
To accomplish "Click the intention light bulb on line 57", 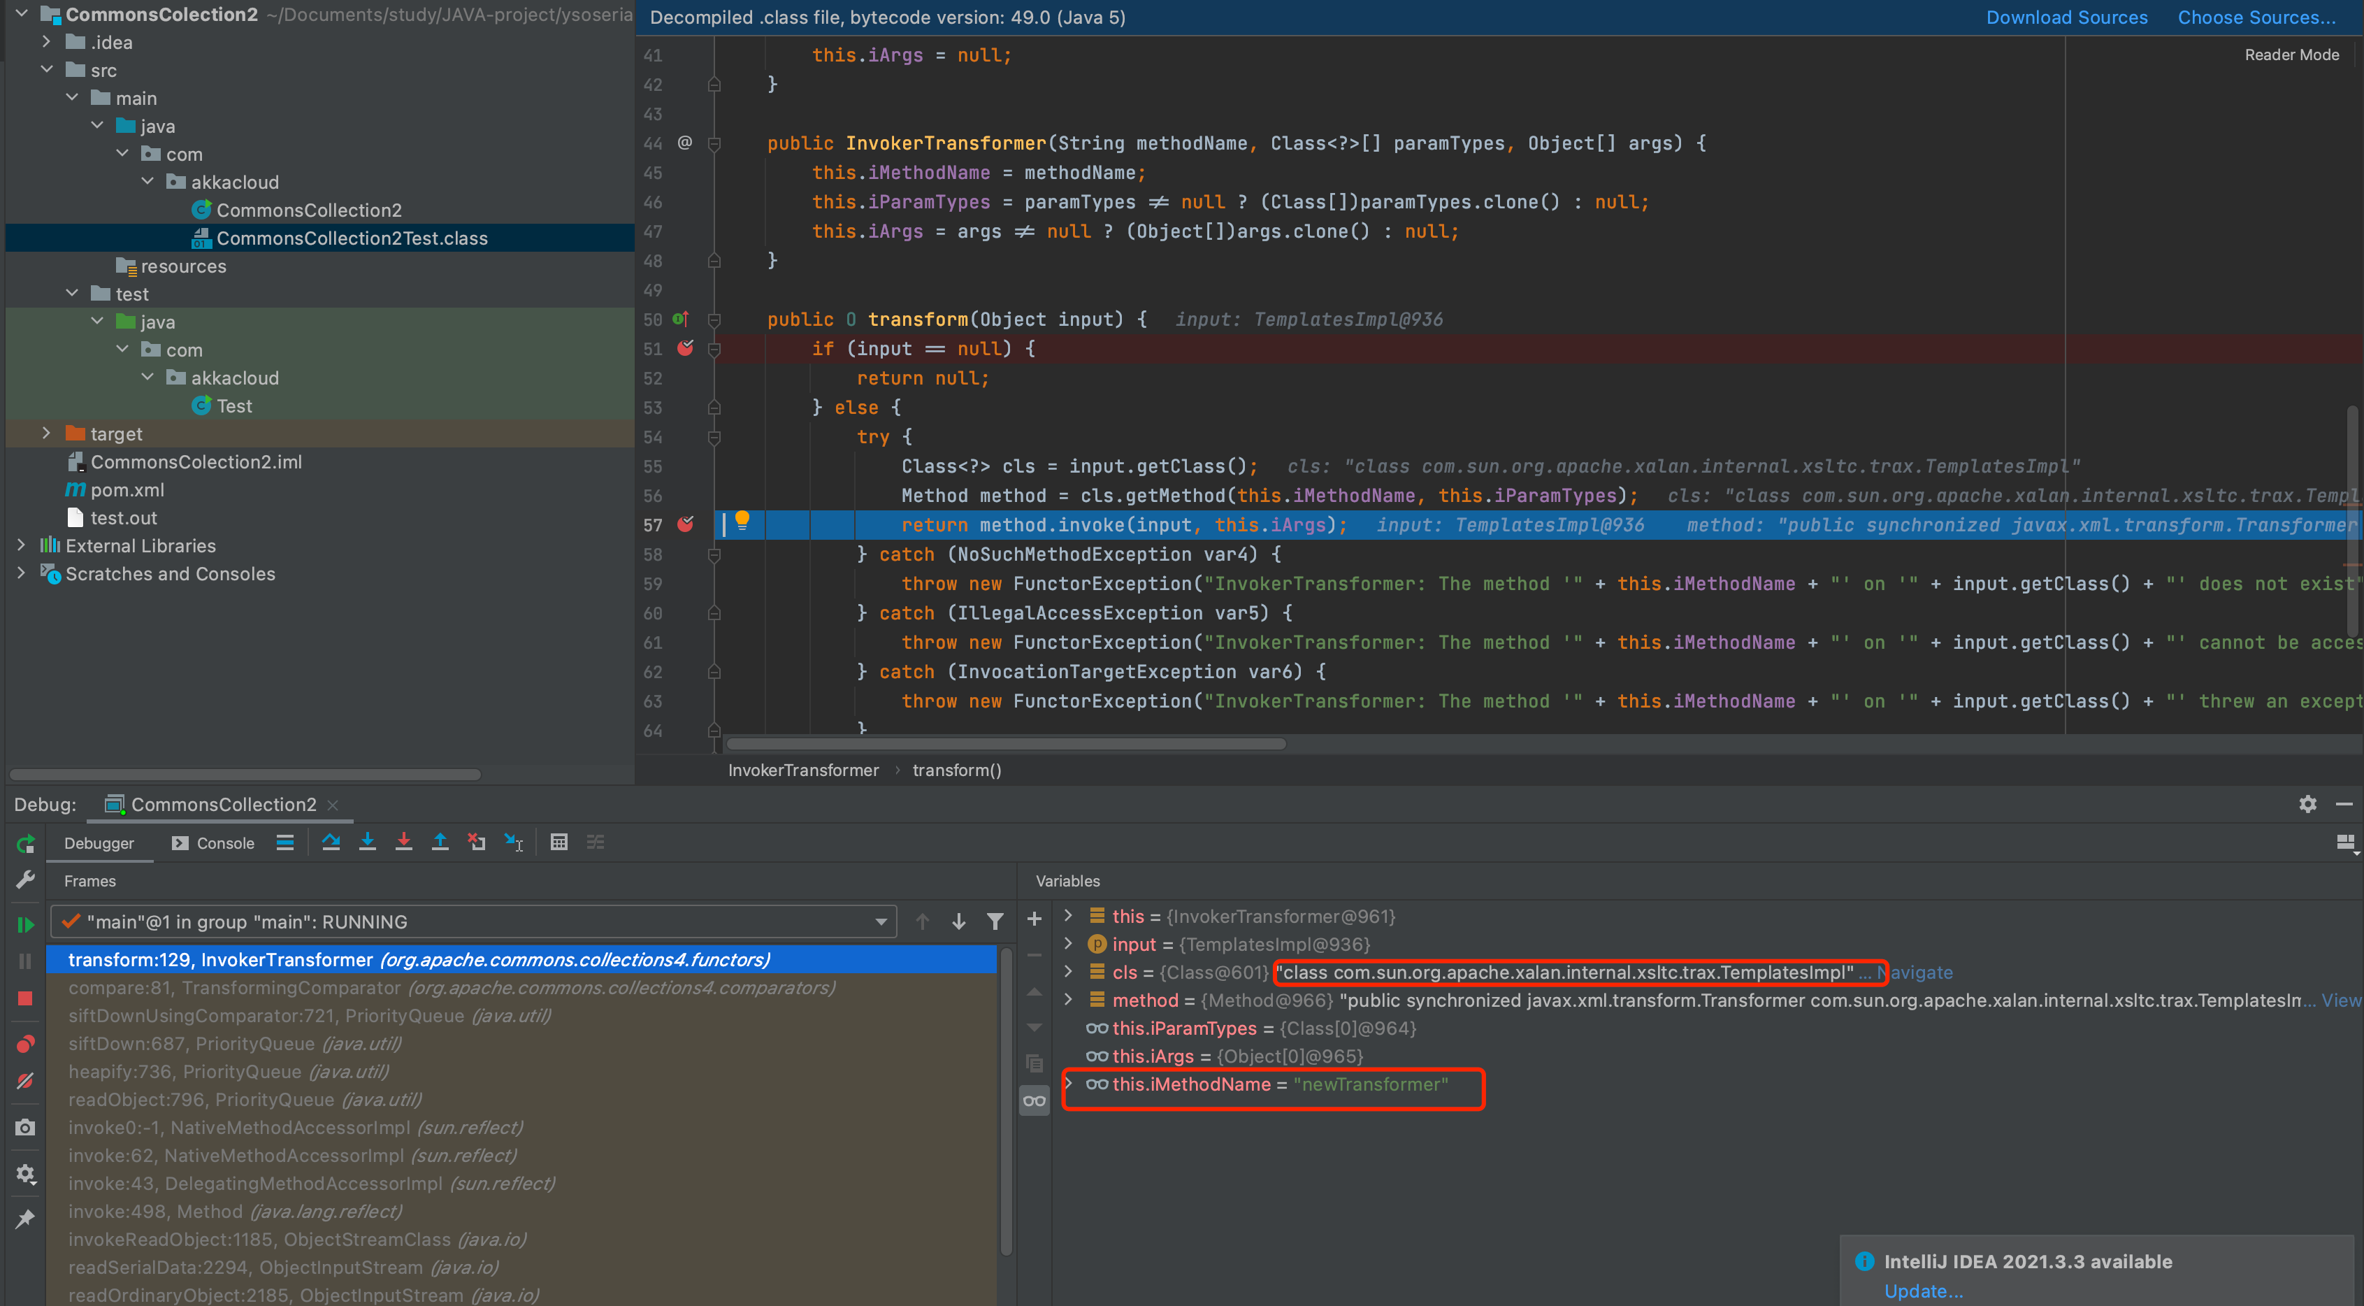I will tap(742, 520).
